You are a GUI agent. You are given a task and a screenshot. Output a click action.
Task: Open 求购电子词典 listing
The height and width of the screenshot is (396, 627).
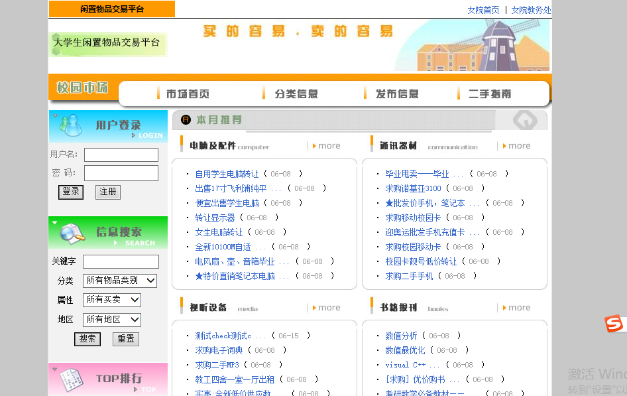(219, 350)
